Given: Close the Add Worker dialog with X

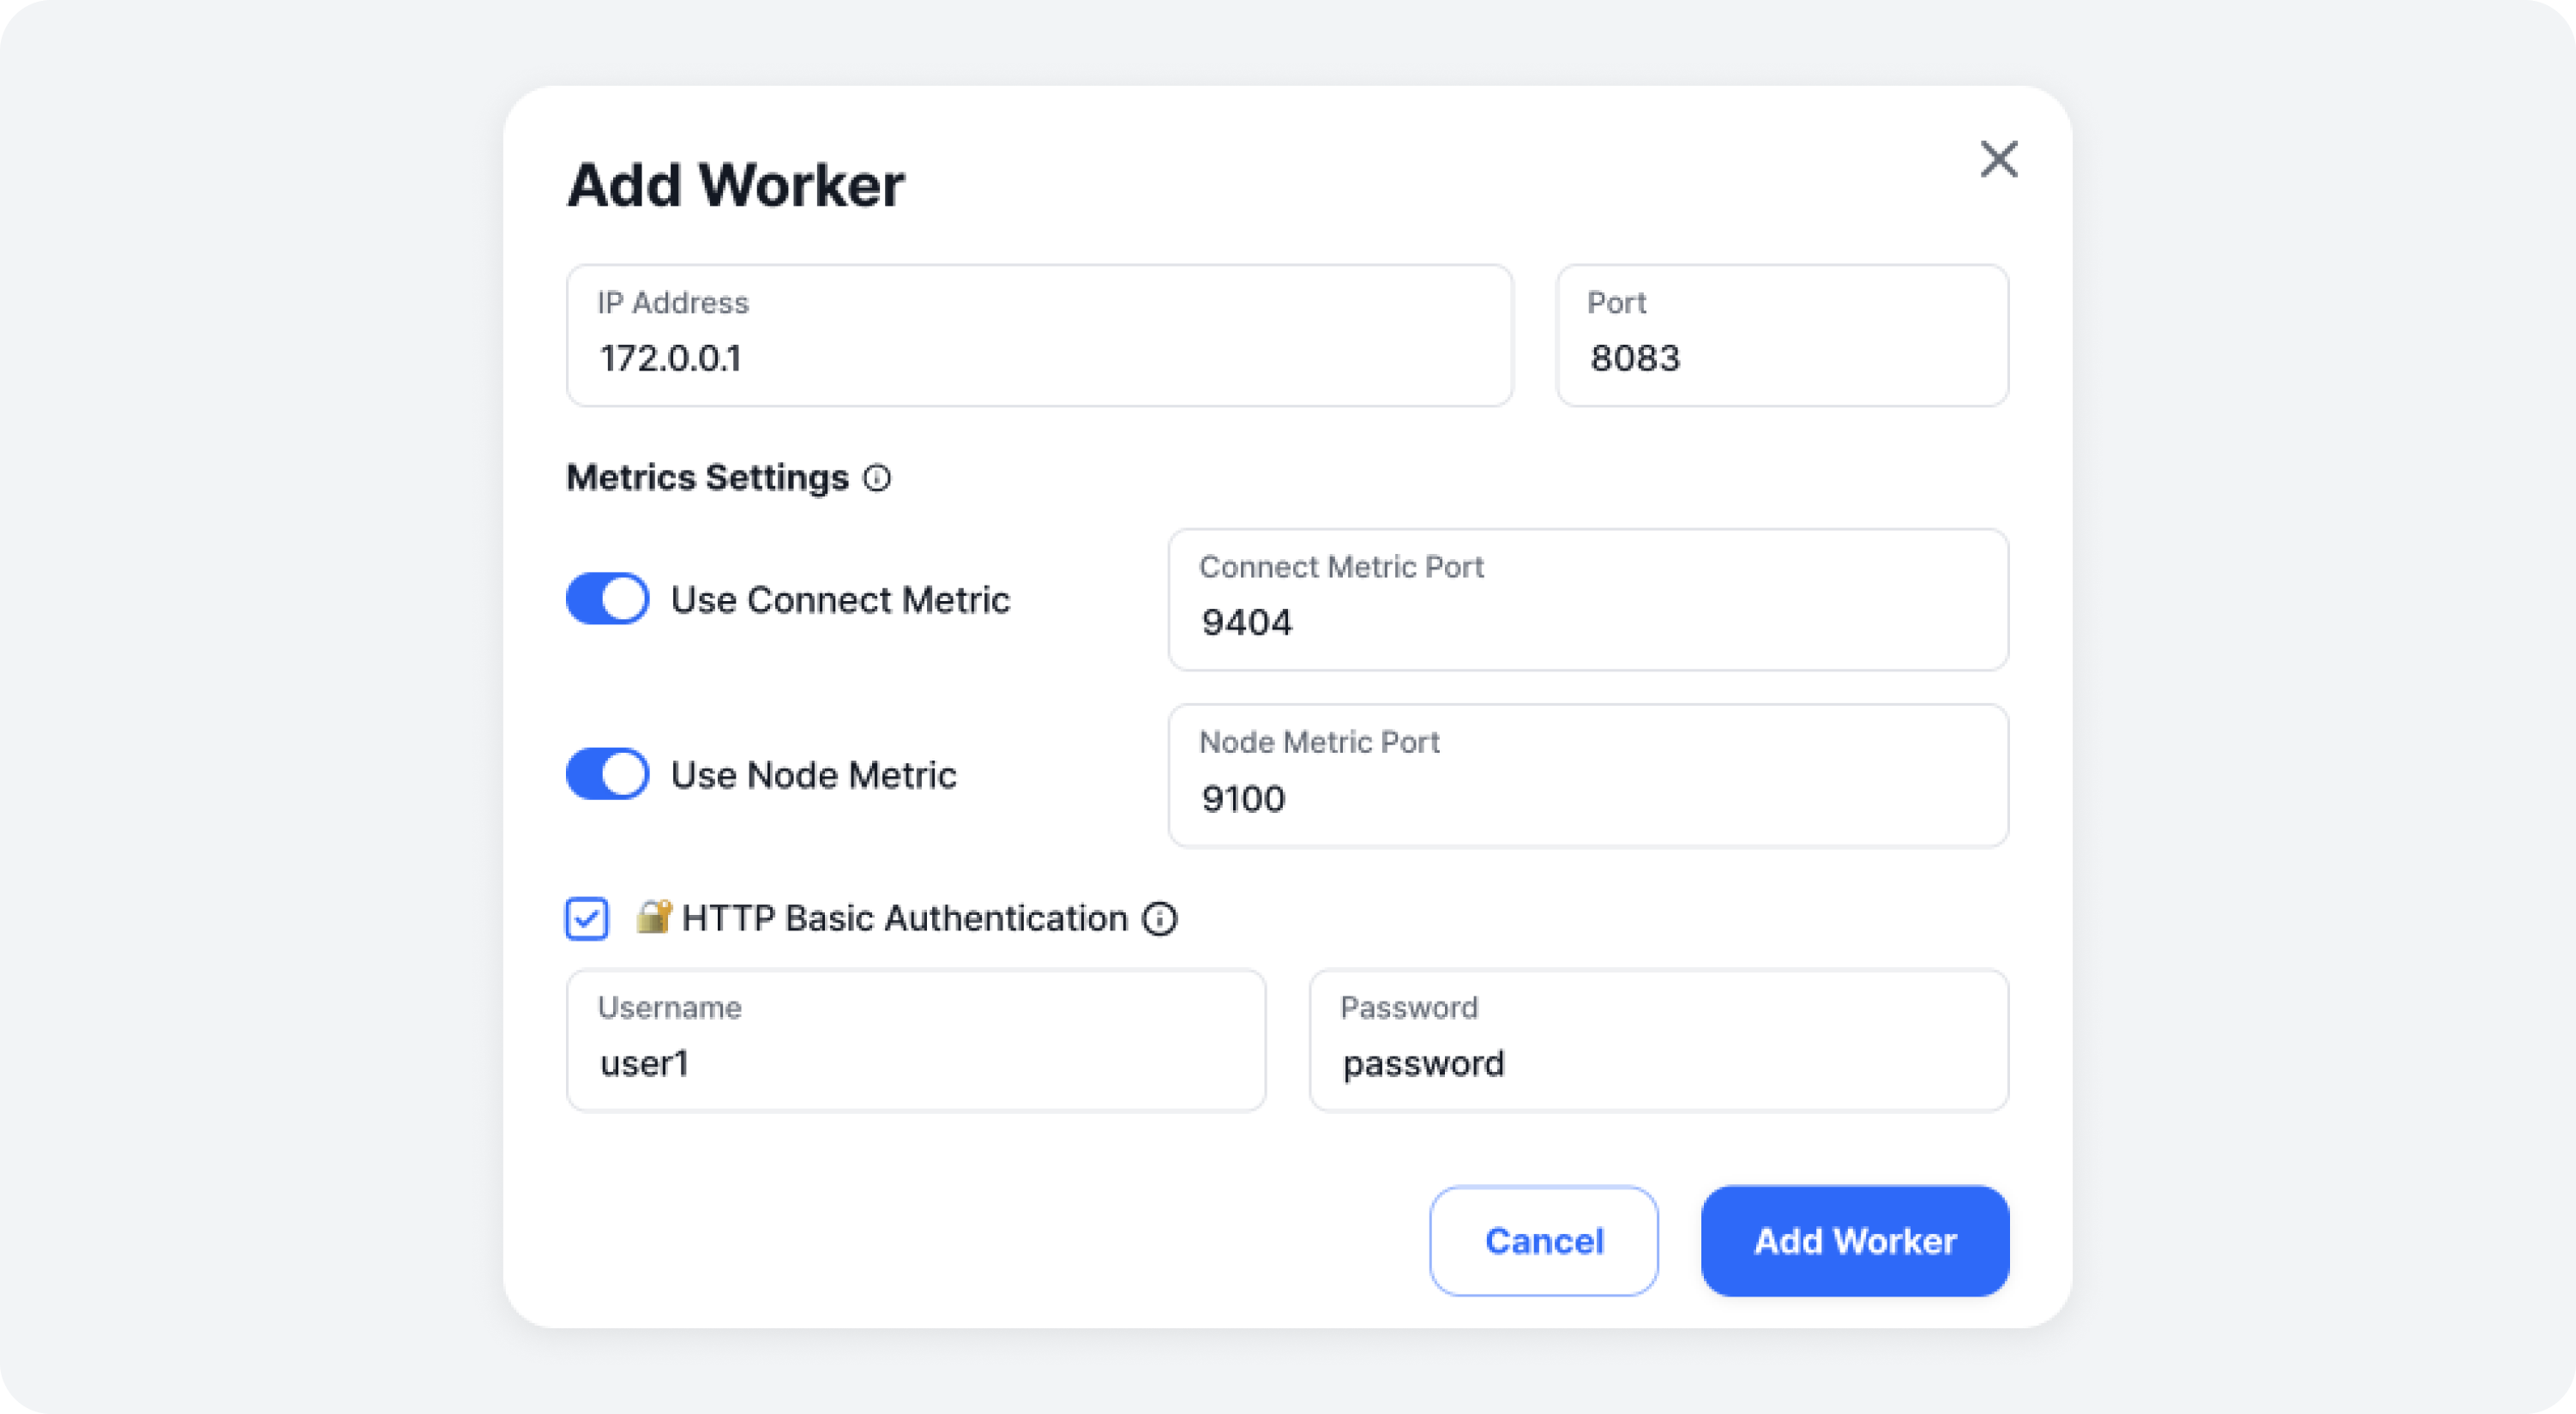Looking at the screenshot, I should pos(1998,159).
